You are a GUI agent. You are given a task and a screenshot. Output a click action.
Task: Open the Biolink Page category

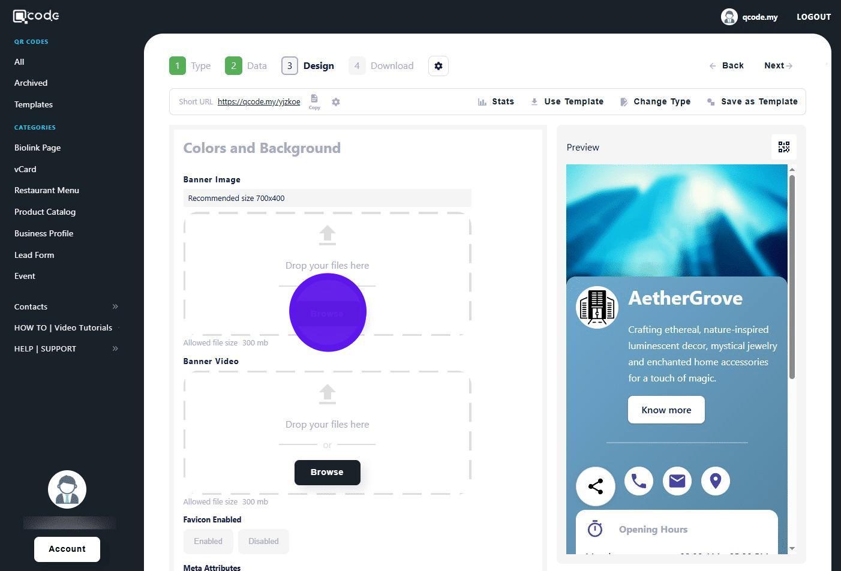coord(37,148)
